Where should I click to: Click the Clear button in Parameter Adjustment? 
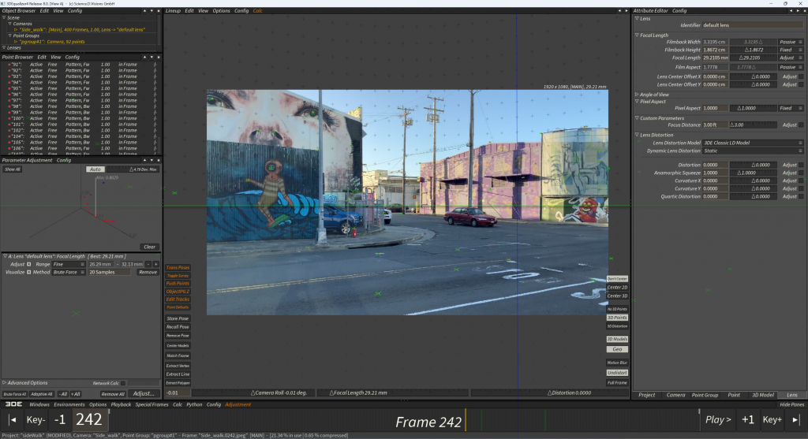(149, 247)
